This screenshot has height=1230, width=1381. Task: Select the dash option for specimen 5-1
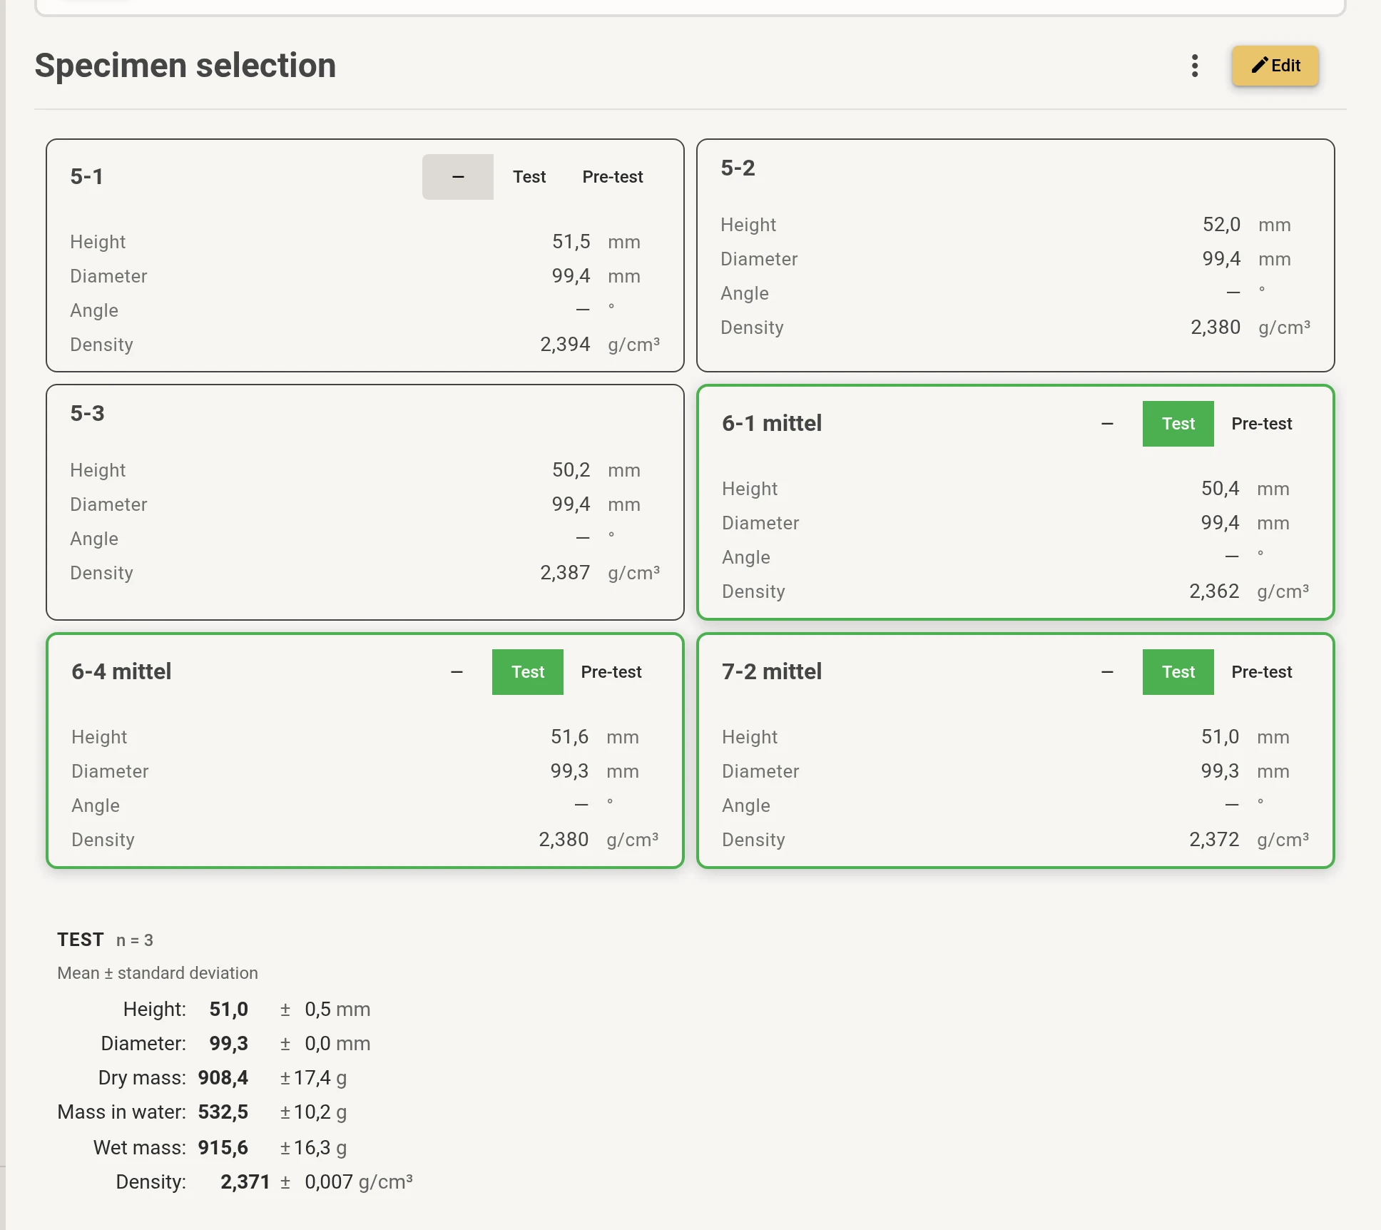[x=458, y=177]
